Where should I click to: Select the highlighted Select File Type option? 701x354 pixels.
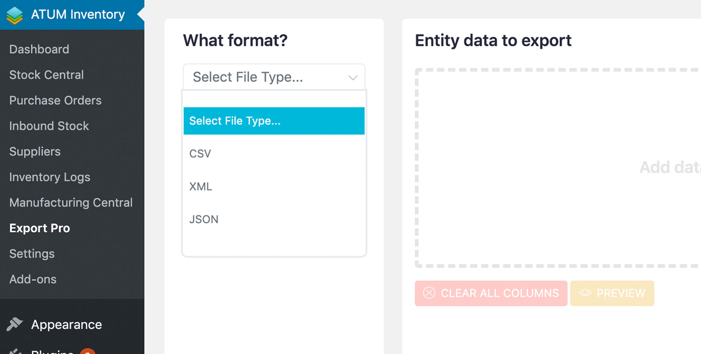274,121
